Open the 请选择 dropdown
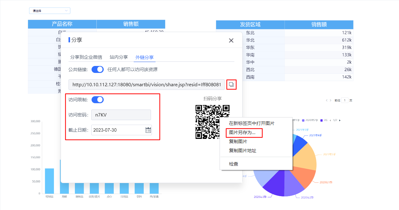Viewport: 399px width, 210px height. point(50,11)
